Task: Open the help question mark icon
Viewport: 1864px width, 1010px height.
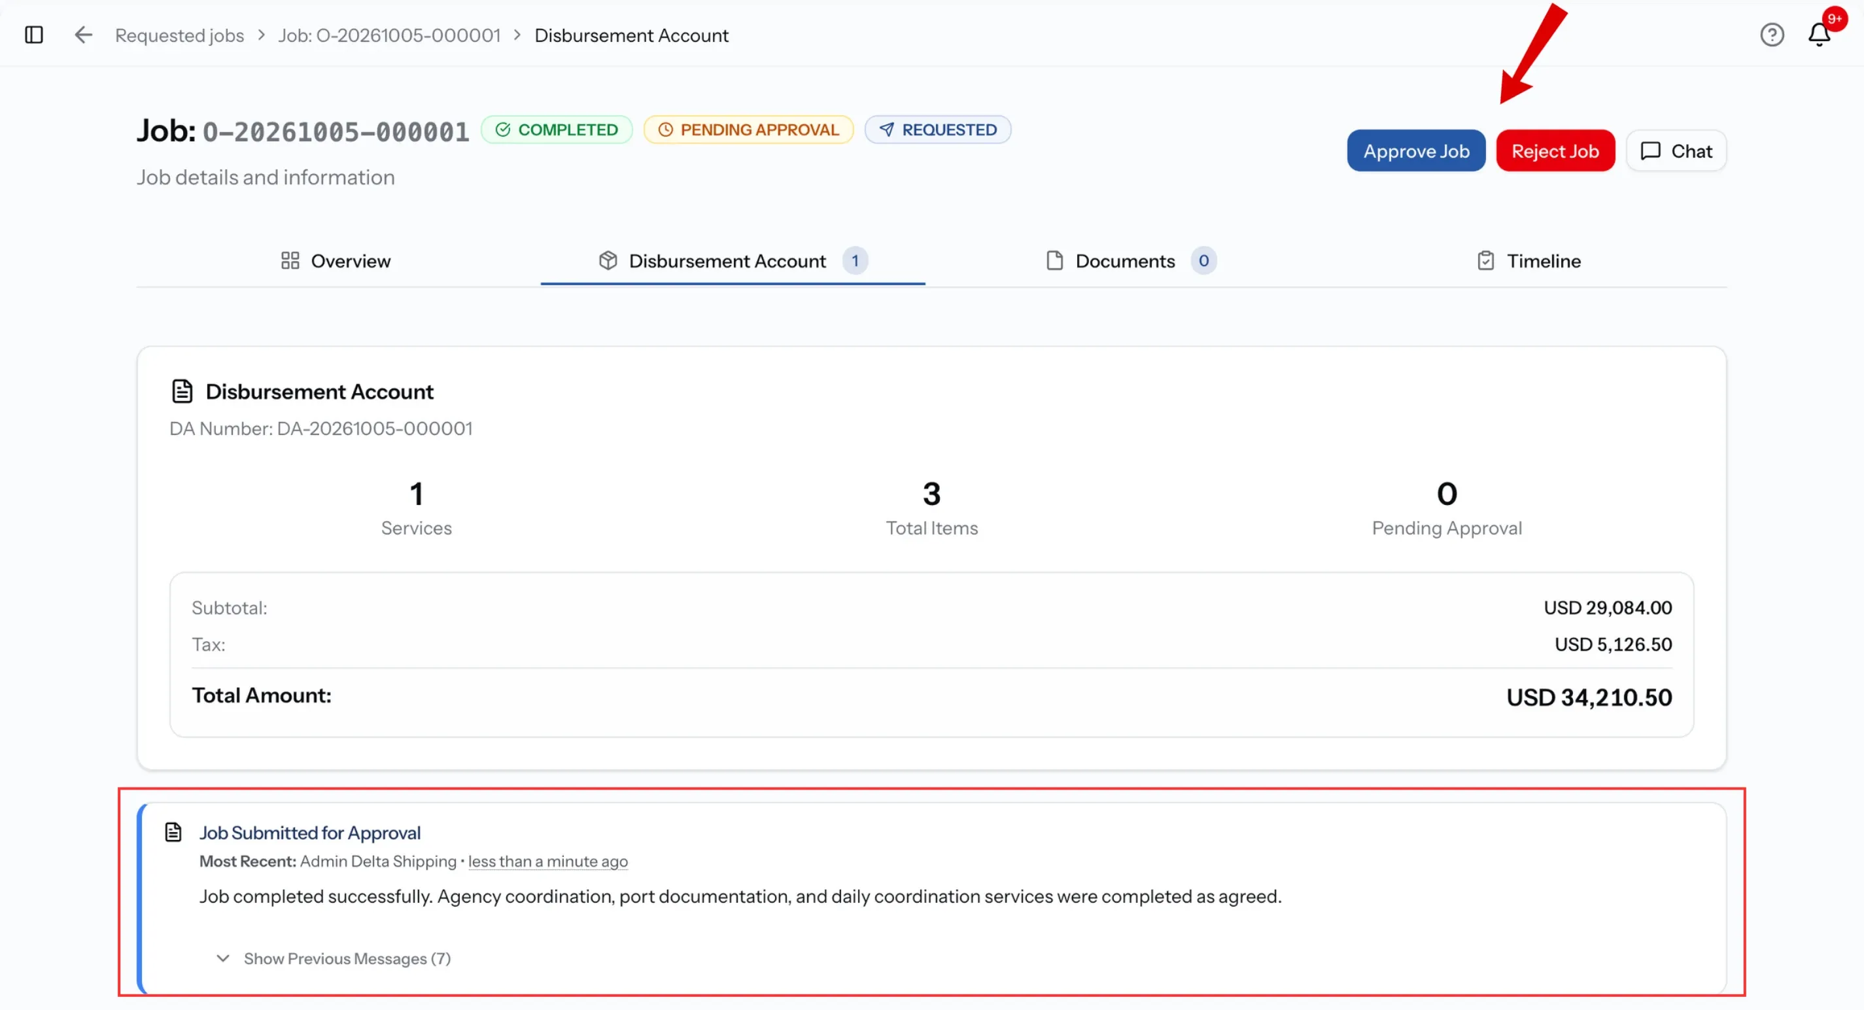Action: click(1771, 35)
